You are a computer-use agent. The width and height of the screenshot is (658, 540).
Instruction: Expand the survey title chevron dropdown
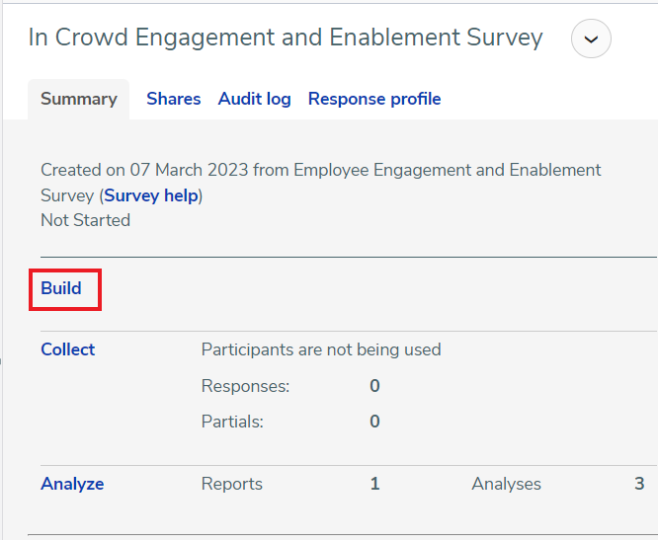tap(591, 39)
